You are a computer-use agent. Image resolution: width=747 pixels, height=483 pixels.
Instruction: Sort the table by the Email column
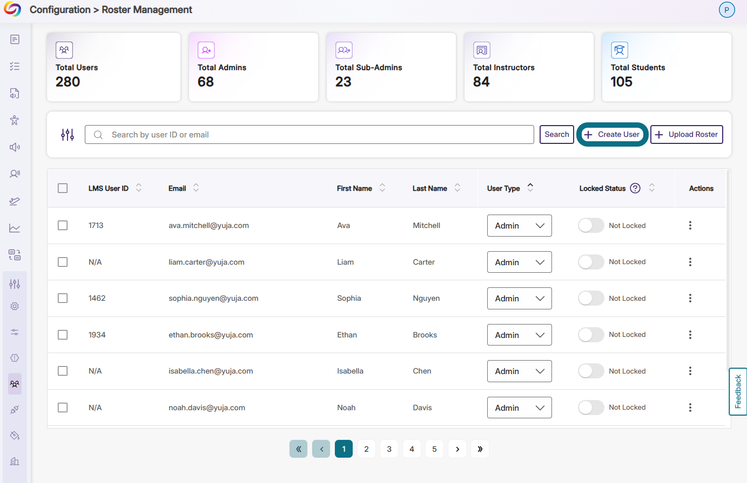[x=196, y=188]
